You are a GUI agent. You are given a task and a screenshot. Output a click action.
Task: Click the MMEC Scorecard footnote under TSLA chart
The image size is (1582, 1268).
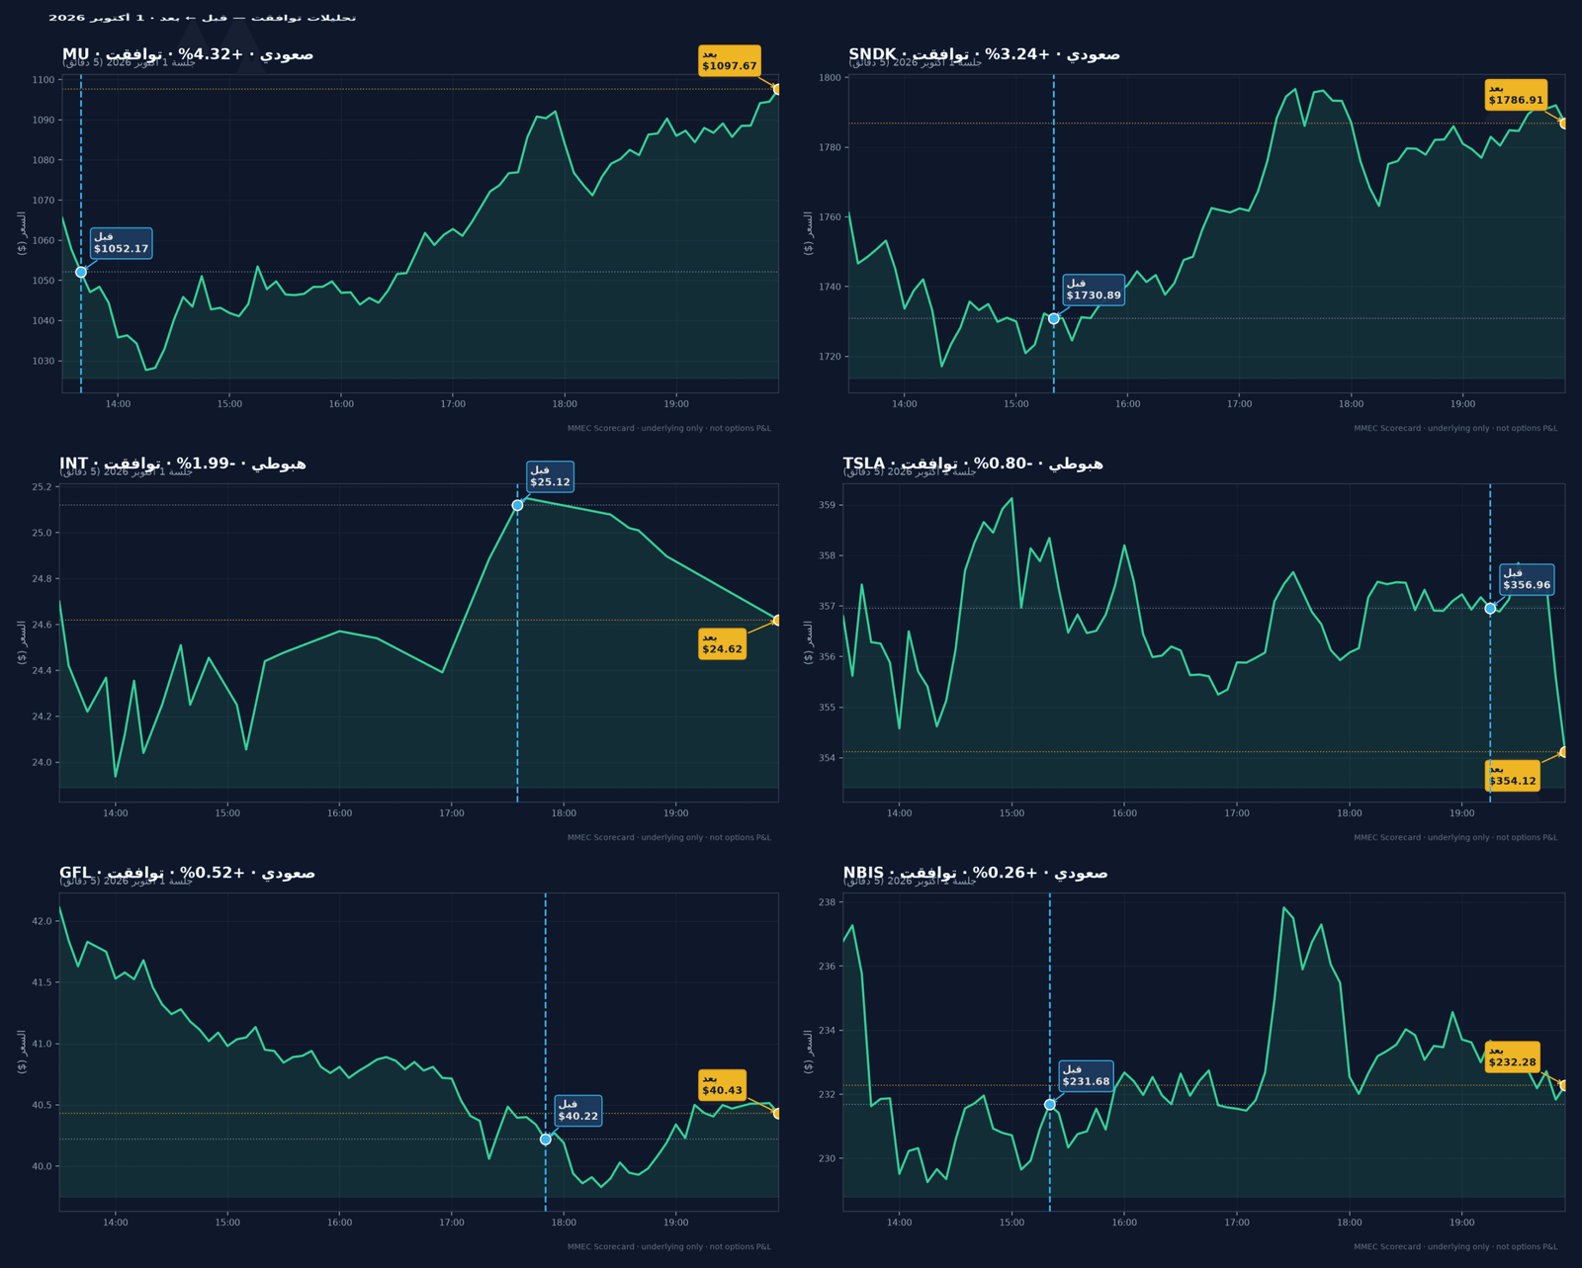[x=1455, y=837]
